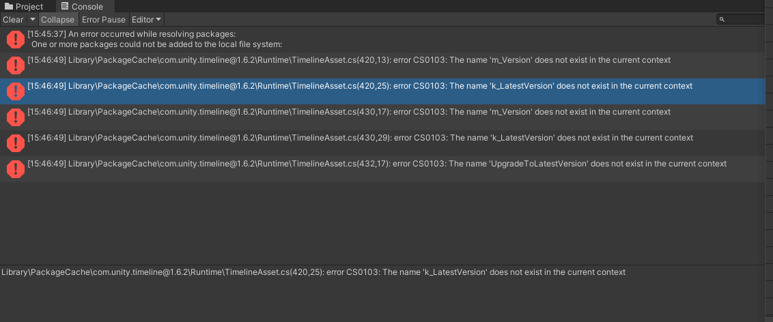Expand the Editor dropdown menu
The width and height of the screenshot is (773, 322).
tap(146, 20)
